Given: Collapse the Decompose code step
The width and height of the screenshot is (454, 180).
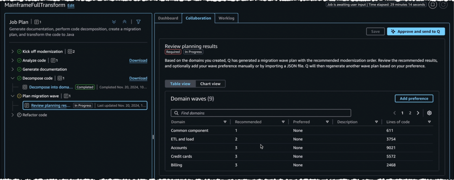Looking at the screenshot, I should pos(13,78).
